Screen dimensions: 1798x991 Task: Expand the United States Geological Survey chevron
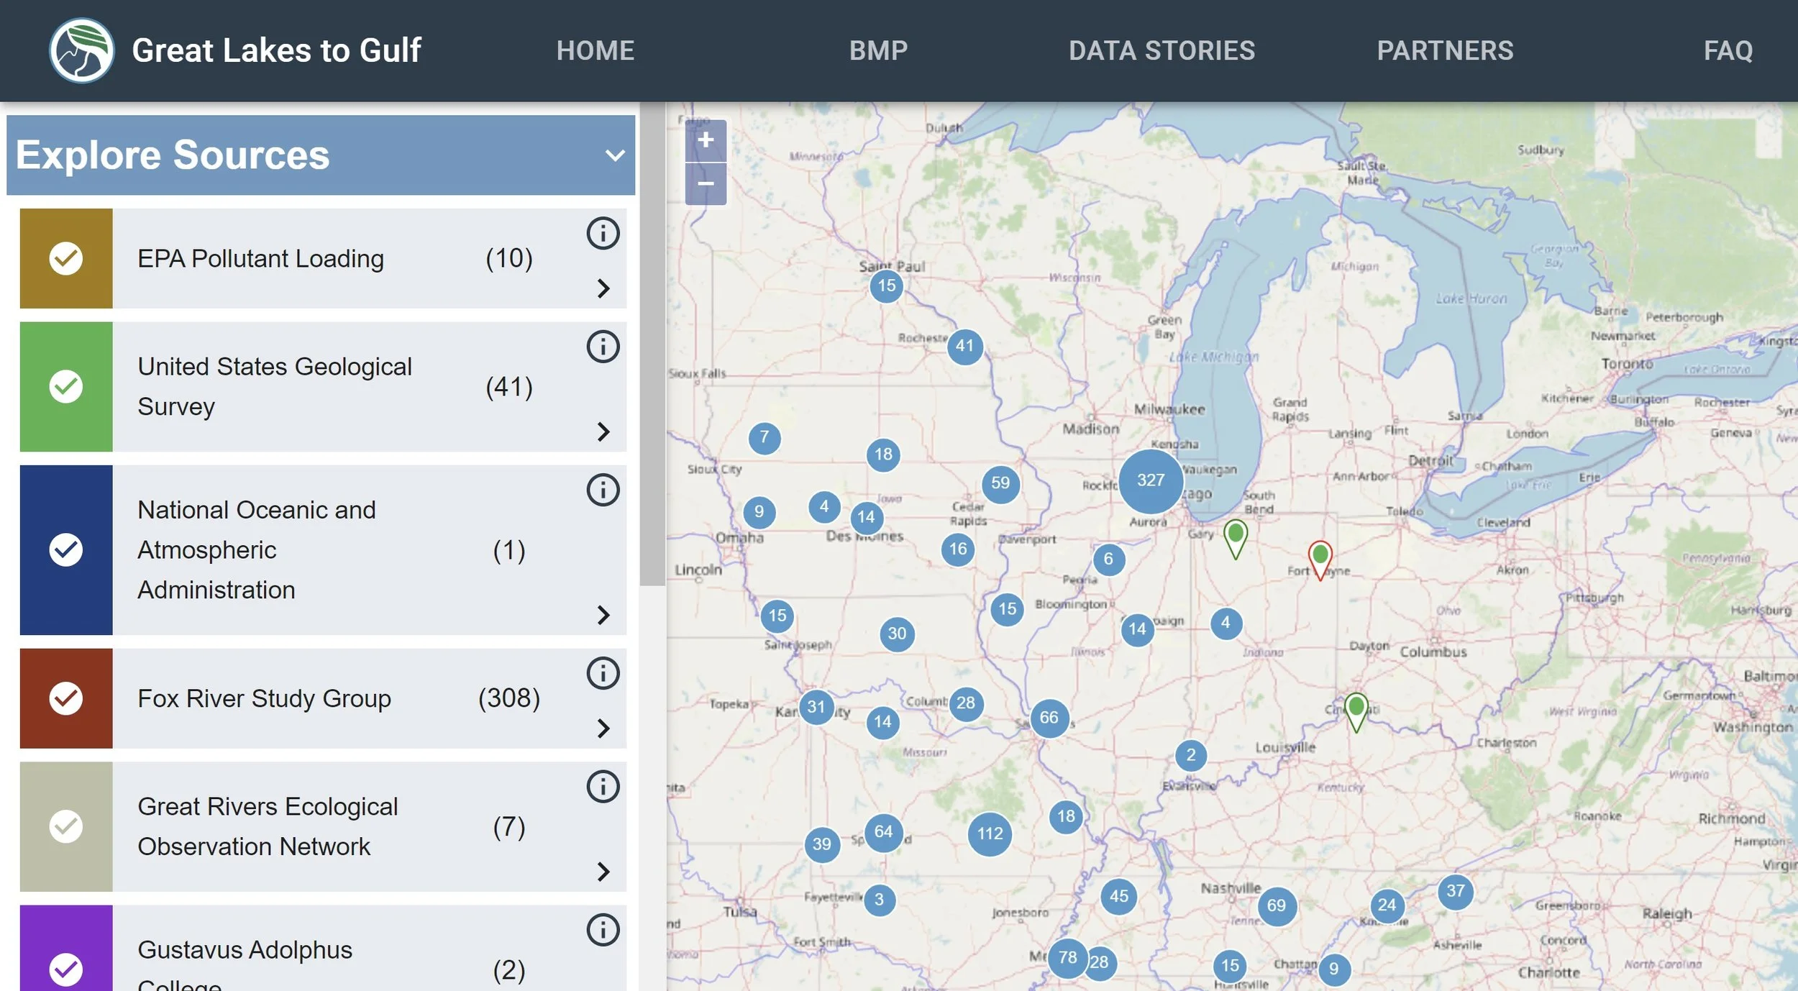coord(603,431)
